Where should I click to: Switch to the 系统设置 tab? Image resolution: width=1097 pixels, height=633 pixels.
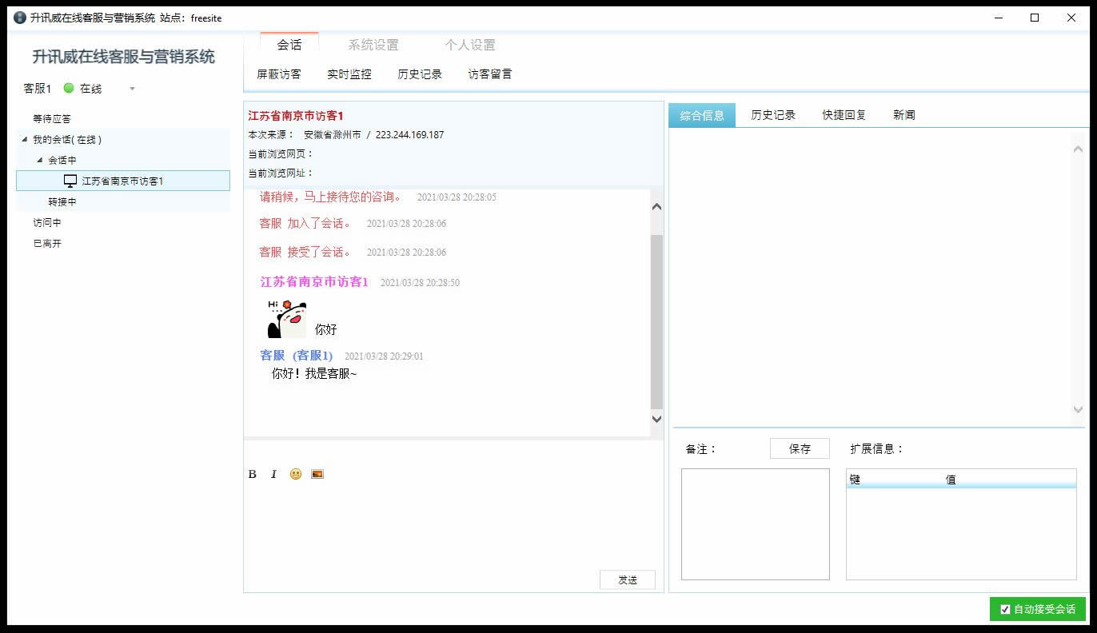(373, 45)
